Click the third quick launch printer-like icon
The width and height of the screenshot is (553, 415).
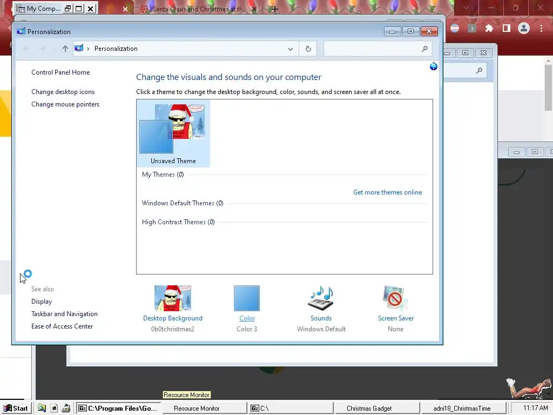[x=66, y=409]
